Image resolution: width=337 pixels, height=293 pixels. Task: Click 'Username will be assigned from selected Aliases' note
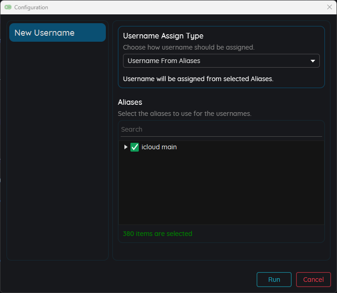pyautogui.click(x=198, y=79)
